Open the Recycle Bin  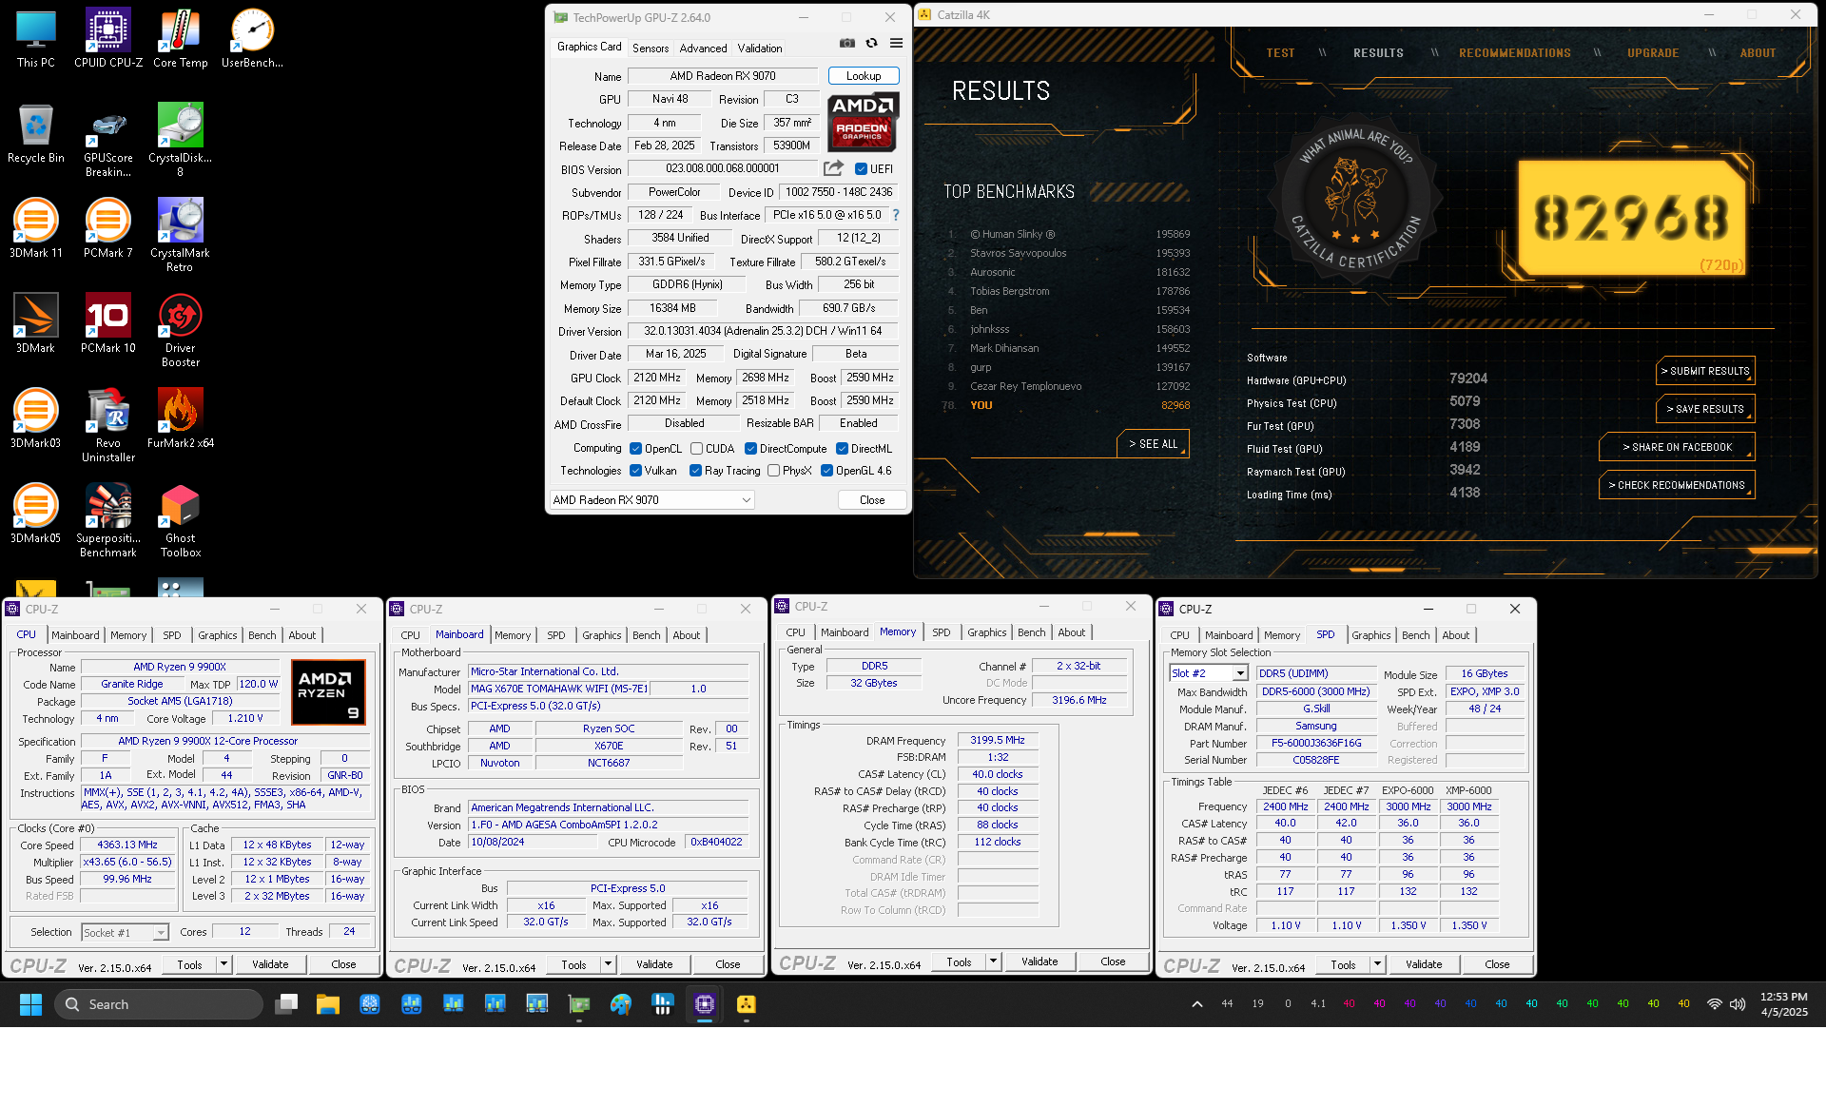(x=36, y=133)
